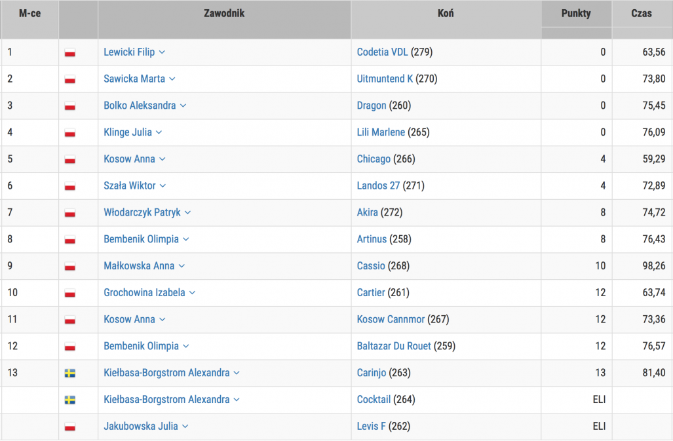Click flag icon beside Szała Wiktor

(x=69, y=186)
